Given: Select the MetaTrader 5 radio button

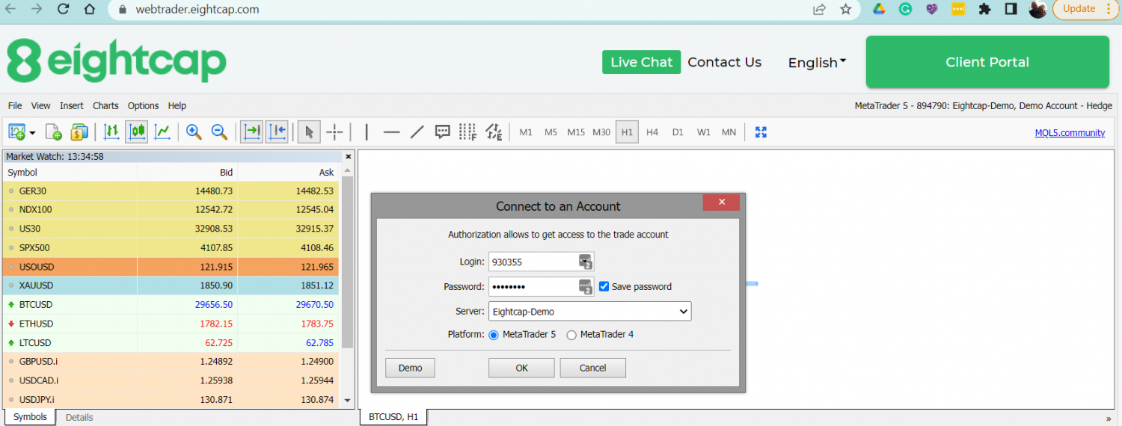Looking at the screenshot, I should 494,335.
